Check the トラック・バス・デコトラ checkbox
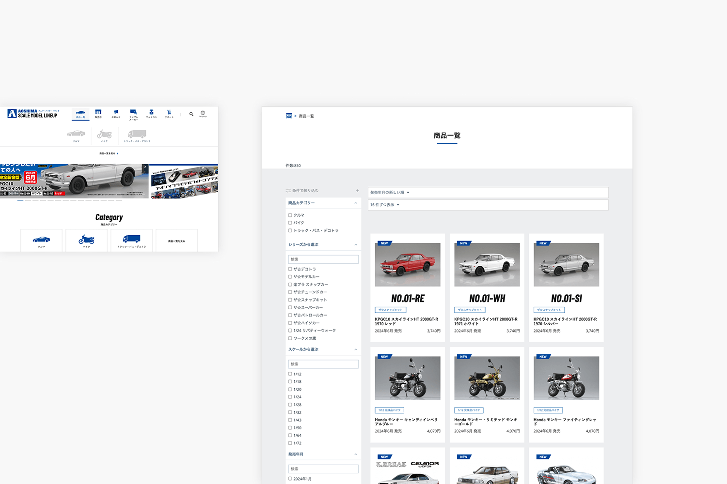This screenshot has height=484, width=727. (290, 231)
